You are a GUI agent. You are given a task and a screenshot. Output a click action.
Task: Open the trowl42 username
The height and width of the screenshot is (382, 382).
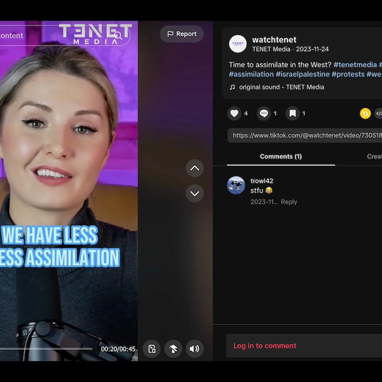262,181
